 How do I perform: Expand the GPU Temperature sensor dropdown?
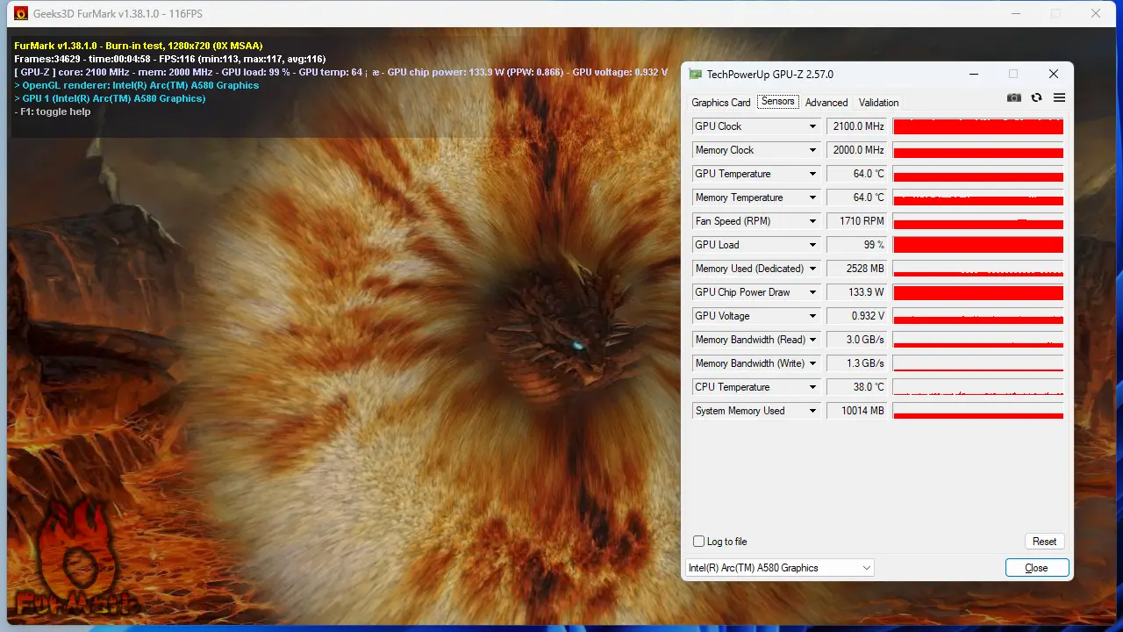pyautogui.click(x=812, y=174)
